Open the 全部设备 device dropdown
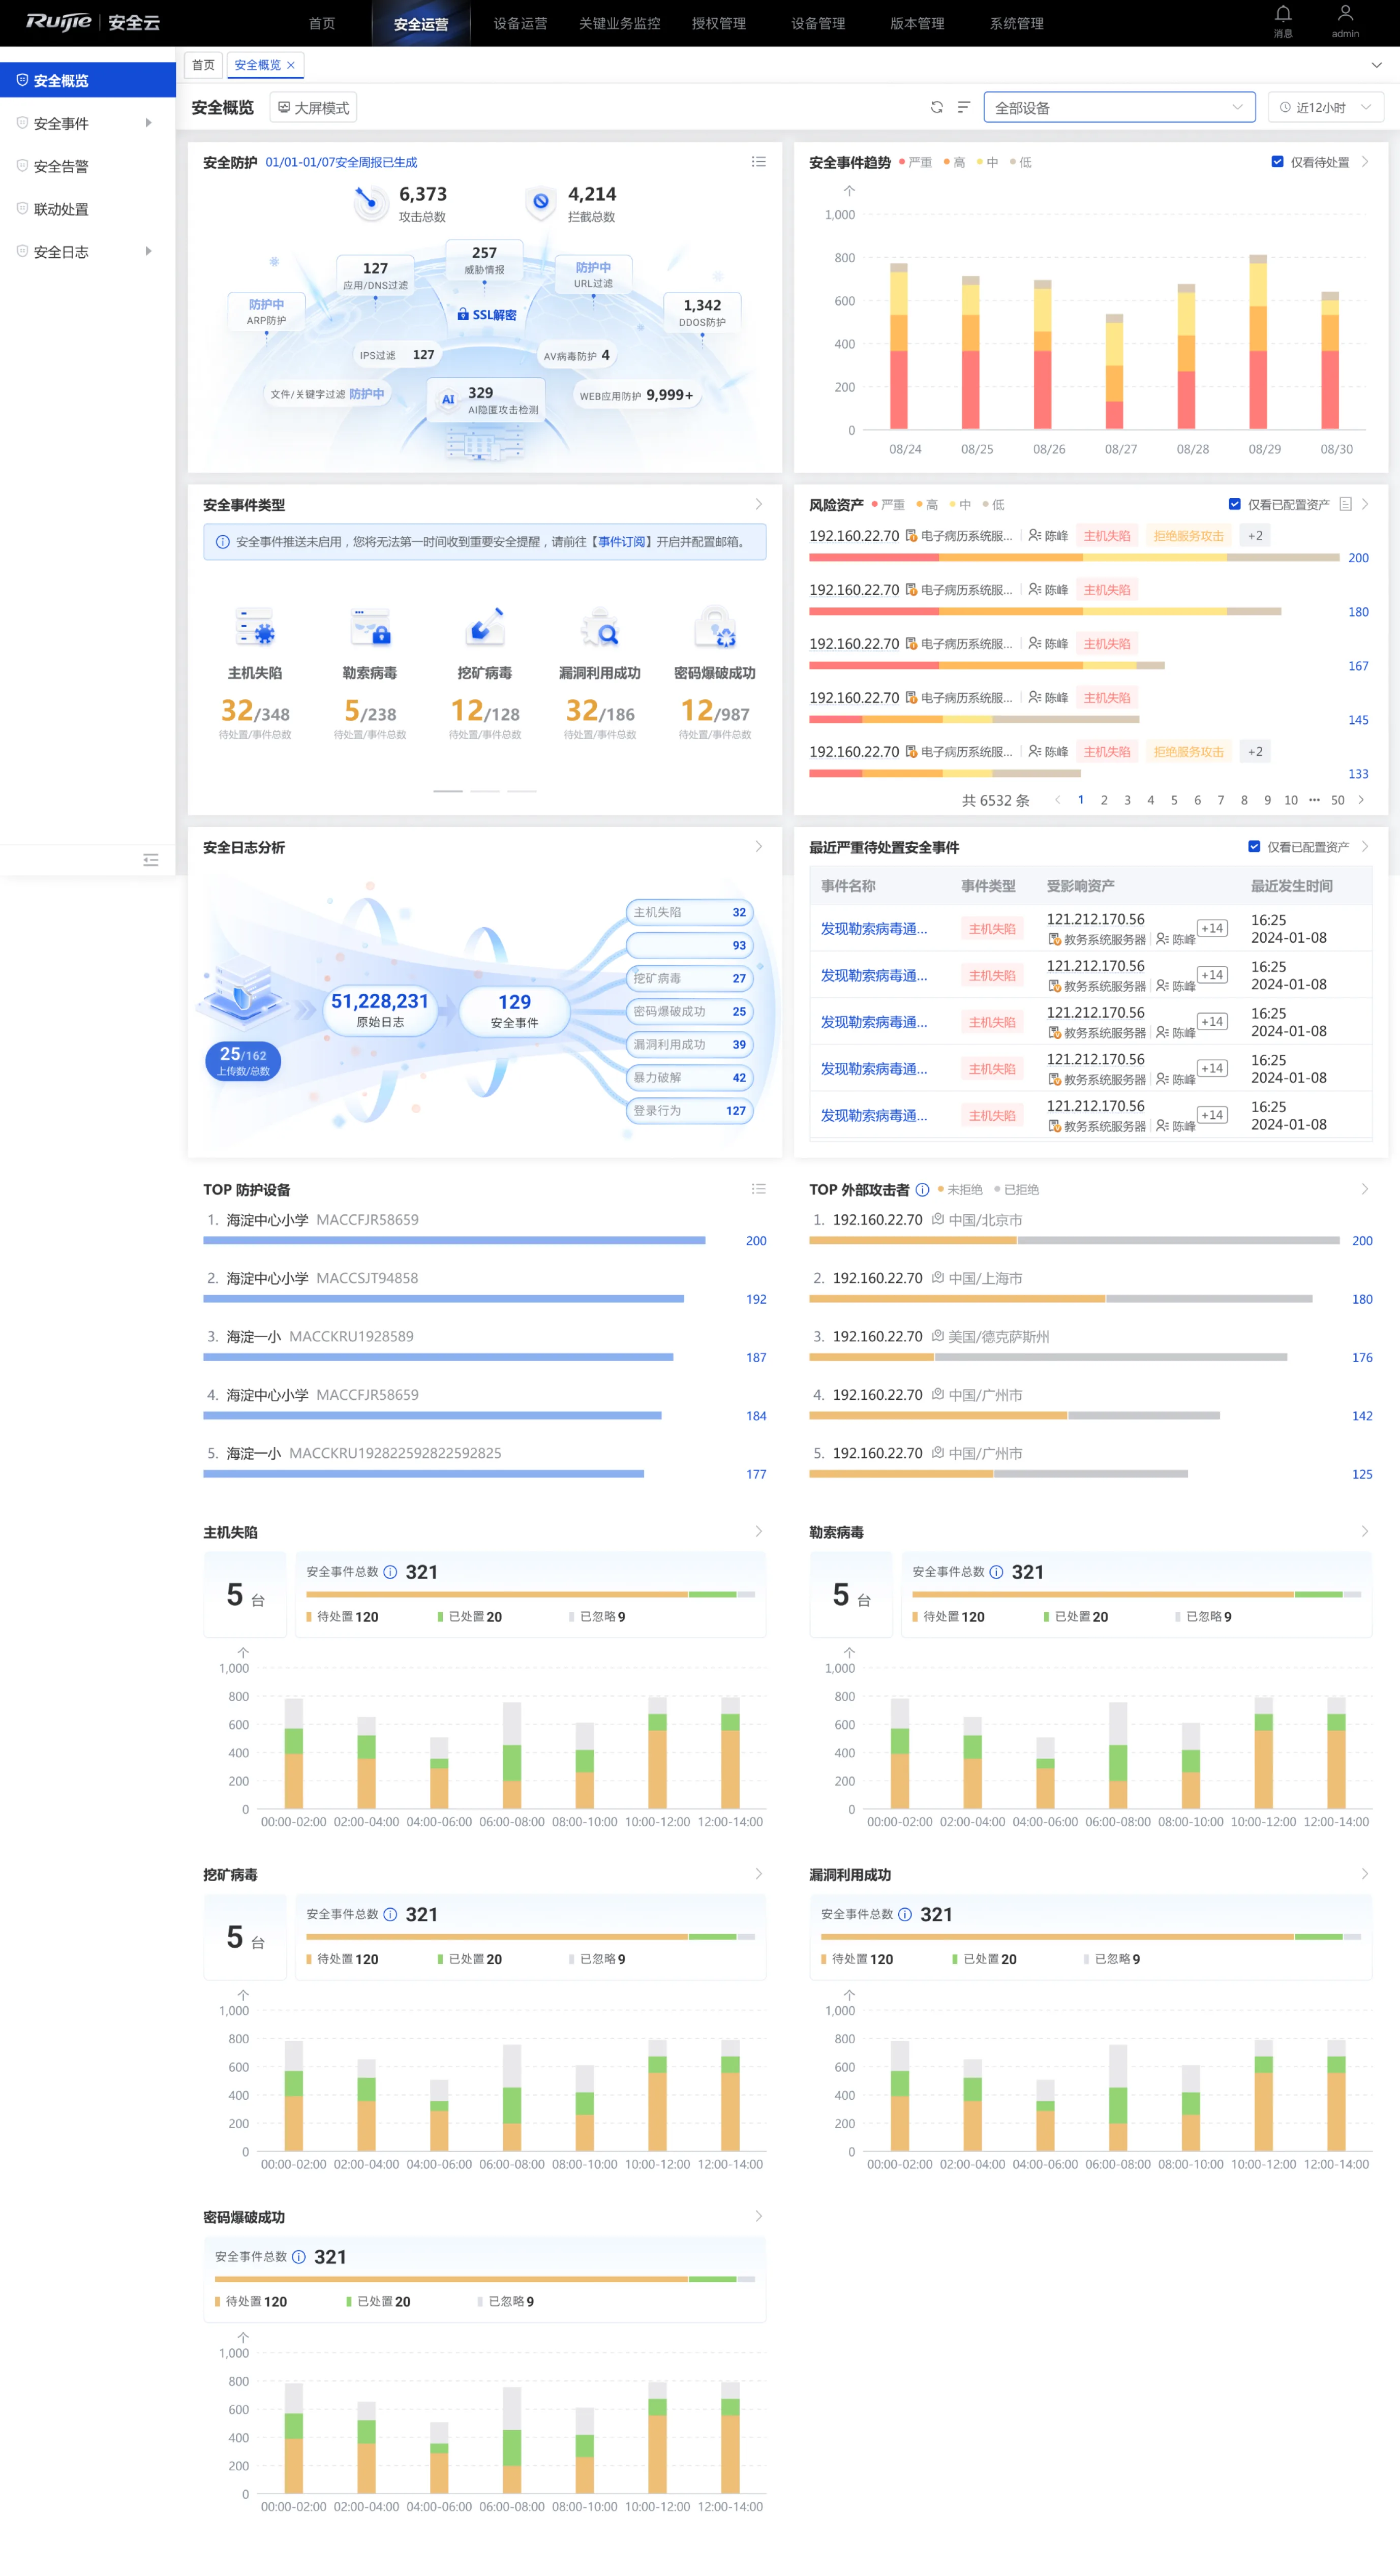The height and width of the screenshot is (2576, 1400). click(x=1119, y=107)
